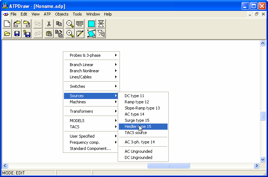This screenshot has height=177, width=268.
Task: Click the Rotate component icon
Action: 101,34
